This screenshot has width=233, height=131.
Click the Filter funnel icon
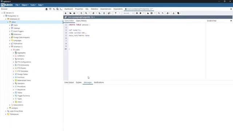pos(116,13)
